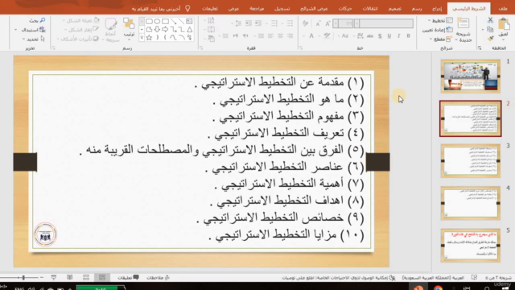Click the font name combo box
Image resolution: width=515 pixels, height=290 pixels.
385,23
